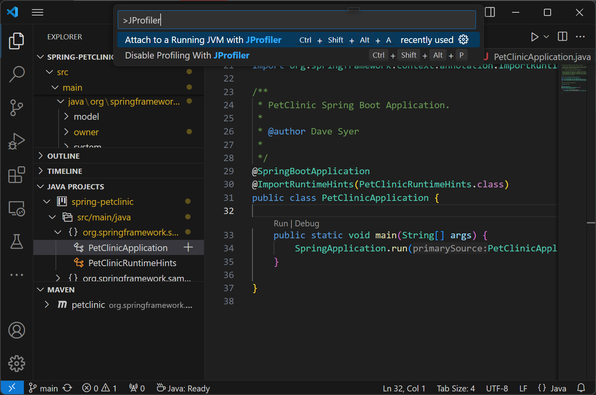This screenshot has width=596, height=395.
Task: Collapse the main folder
Action: point(55,87)
